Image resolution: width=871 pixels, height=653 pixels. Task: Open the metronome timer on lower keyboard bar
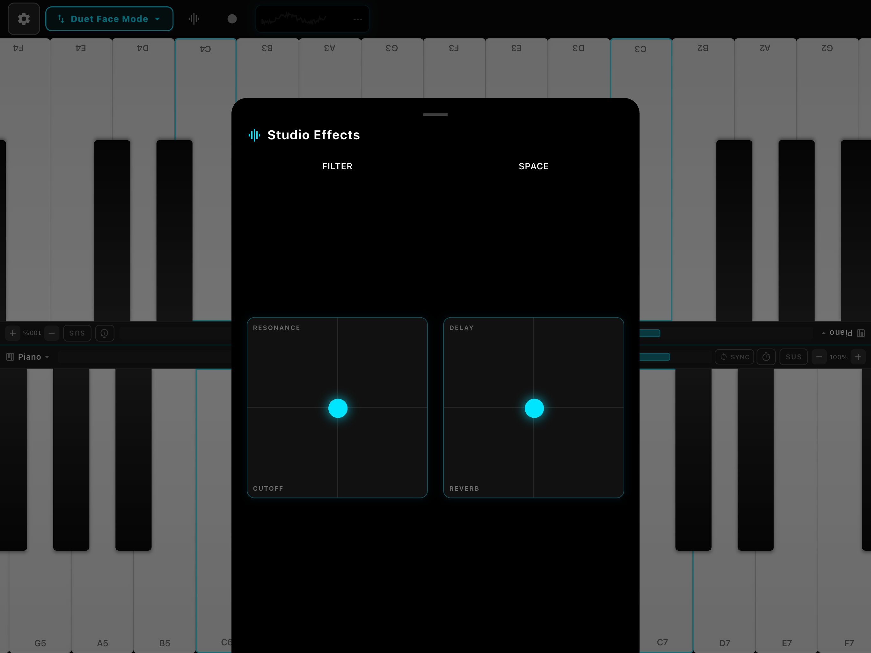766,357
